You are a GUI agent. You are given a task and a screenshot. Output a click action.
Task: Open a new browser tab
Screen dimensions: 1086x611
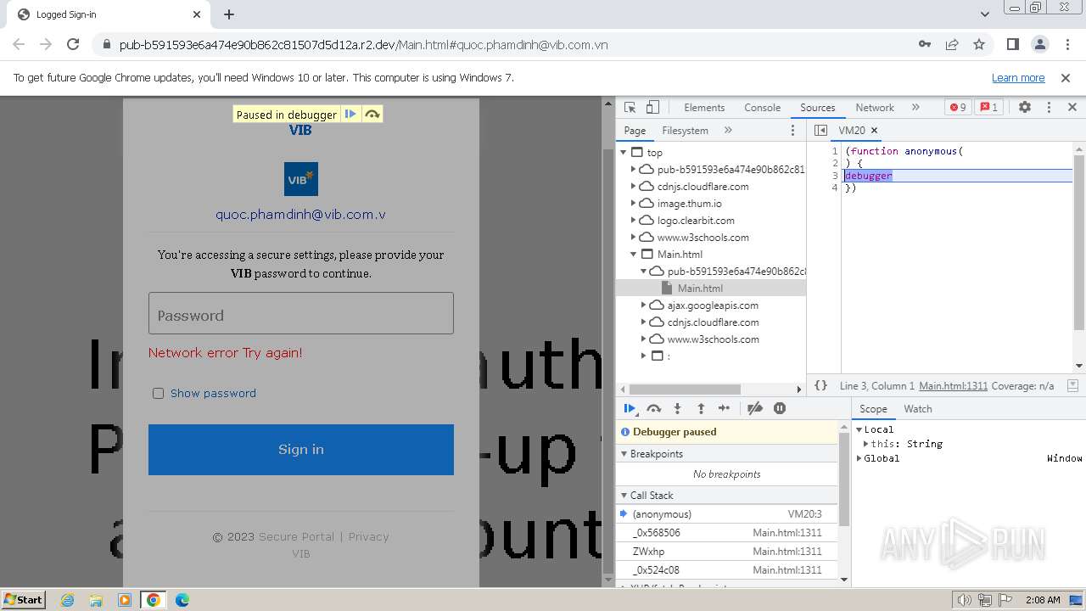[x=229, y=14]
